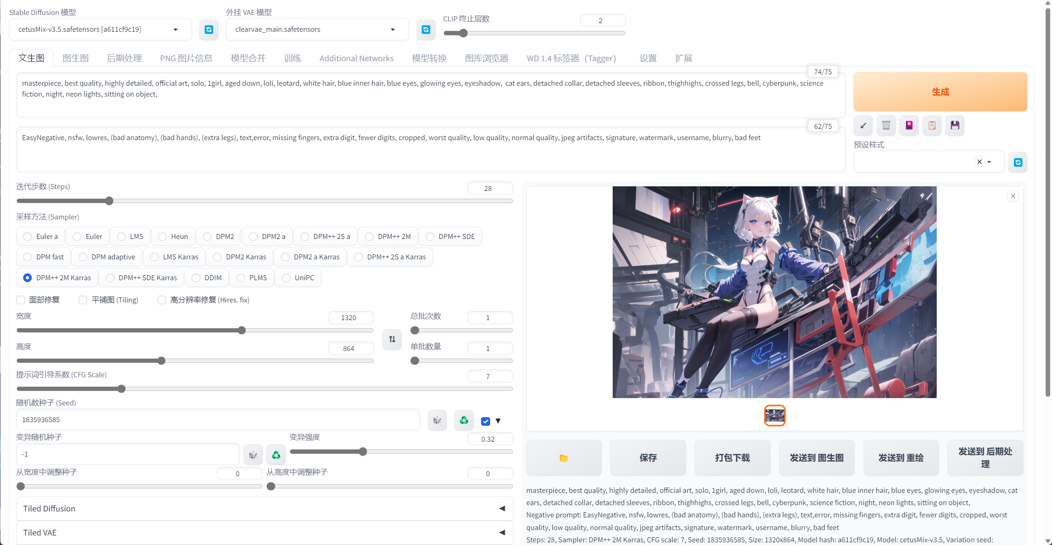The width and height of the screenshot is (1052, 545).
Task: Click the save style floppy icon
Action: (955, 126)
